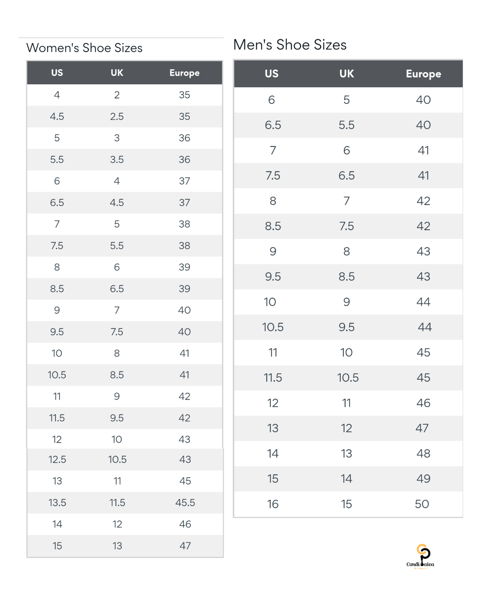
Task: Click the 3.5 UK cell in Women's table
Action: 117,159
